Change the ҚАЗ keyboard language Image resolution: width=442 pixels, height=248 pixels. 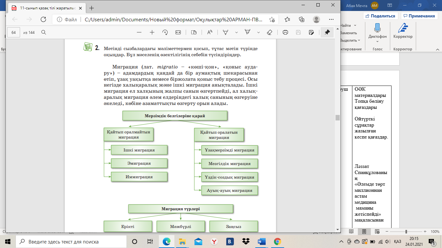click(x=398, y=242)
